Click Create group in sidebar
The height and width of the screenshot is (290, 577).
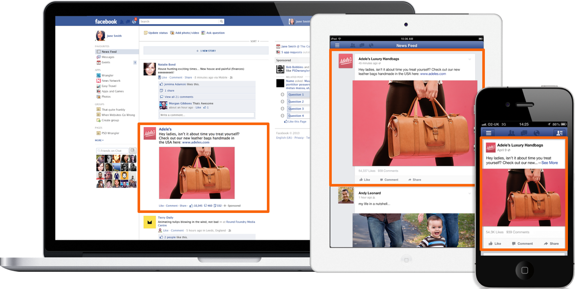(x=107, y=120)
